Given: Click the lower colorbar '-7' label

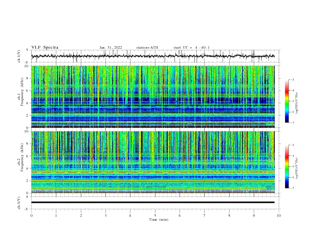Looking at the screenshot, I should click(292, 188).
